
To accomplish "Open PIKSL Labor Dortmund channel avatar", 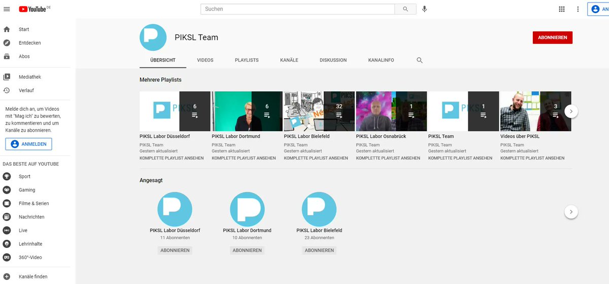I will (247, 209).
